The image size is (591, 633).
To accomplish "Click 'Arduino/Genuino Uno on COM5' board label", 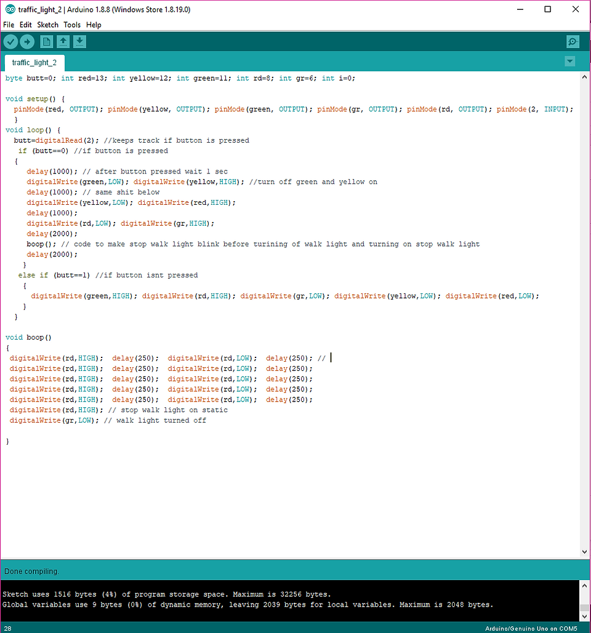I will (531, 629).
